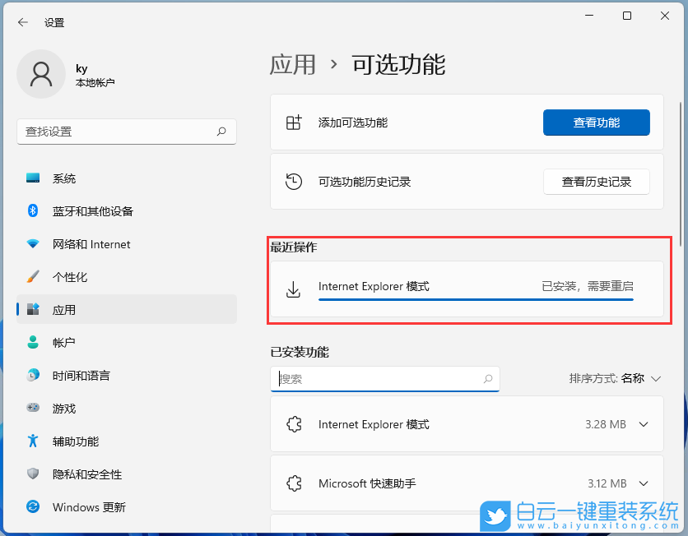This screenshot has height=536, width=688.
Task: Click the 网络和 Internet globe icon
Action: 32,244
